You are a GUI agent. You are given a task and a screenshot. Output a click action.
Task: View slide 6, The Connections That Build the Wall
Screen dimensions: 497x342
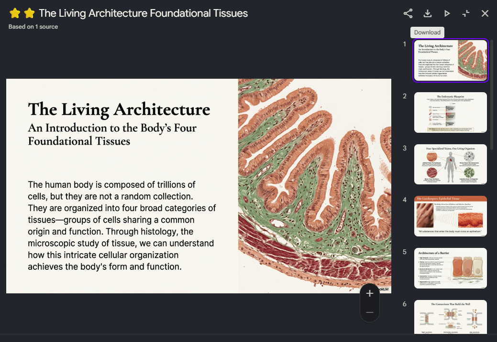tap(450, 317)
